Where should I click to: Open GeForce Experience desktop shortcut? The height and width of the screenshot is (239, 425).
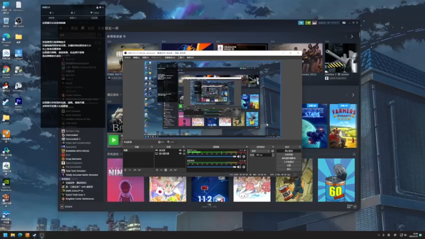pos(6,185)
